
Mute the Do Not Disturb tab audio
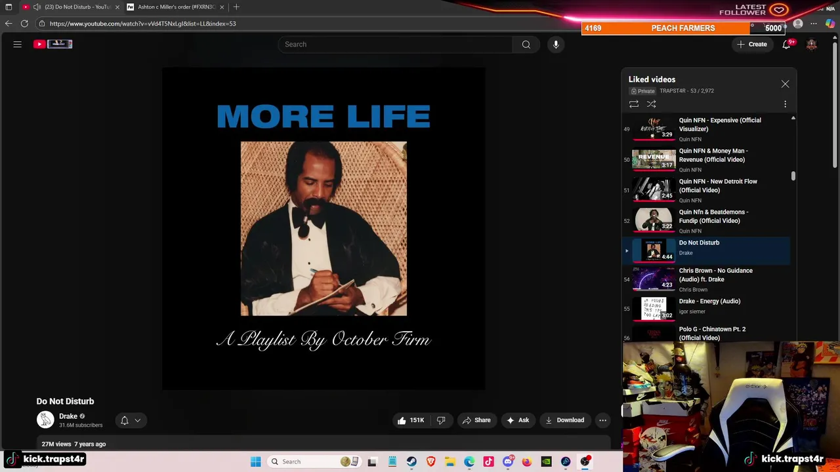[37, 7]
